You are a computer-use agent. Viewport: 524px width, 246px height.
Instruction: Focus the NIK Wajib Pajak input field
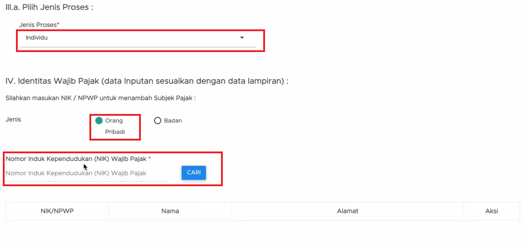87,173
